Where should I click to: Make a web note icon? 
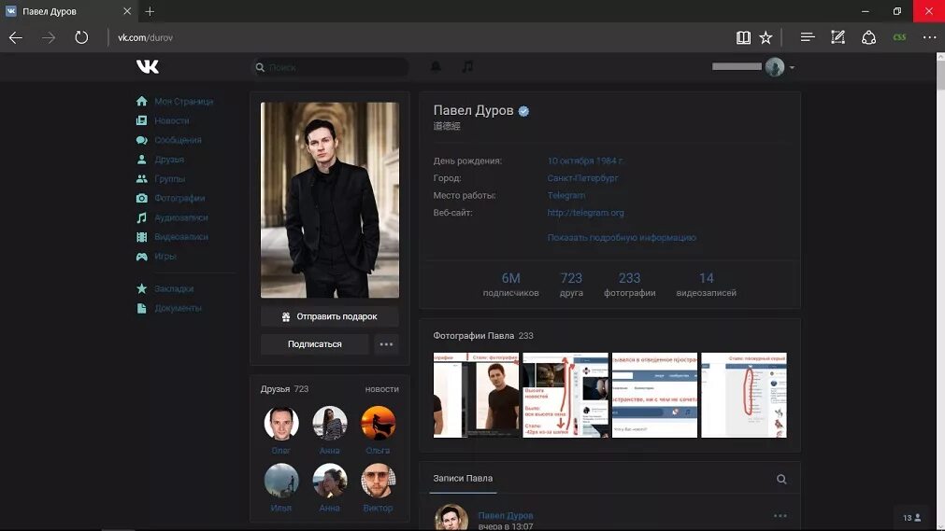coord(838,37)
